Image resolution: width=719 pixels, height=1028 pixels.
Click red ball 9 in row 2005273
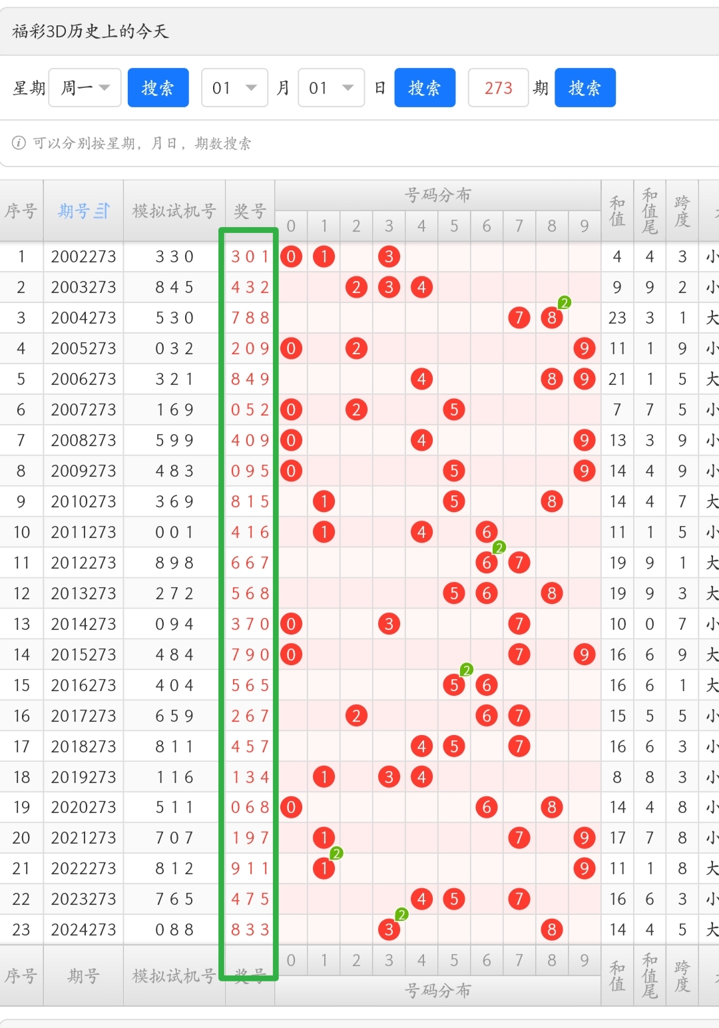click(x=584, y=348)
